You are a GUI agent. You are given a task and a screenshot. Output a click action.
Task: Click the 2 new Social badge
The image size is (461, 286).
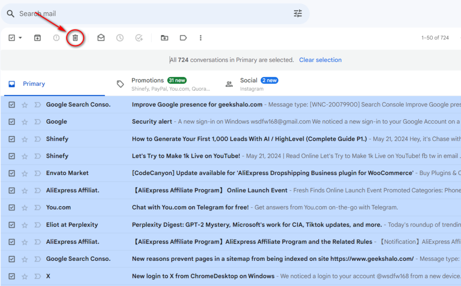click(269, 80)
